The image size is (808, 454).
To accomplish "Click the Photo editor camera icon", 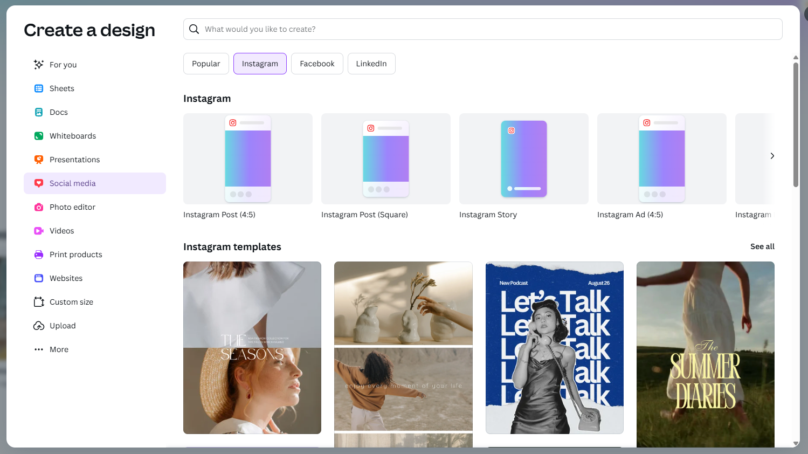I will pos(39,207).
